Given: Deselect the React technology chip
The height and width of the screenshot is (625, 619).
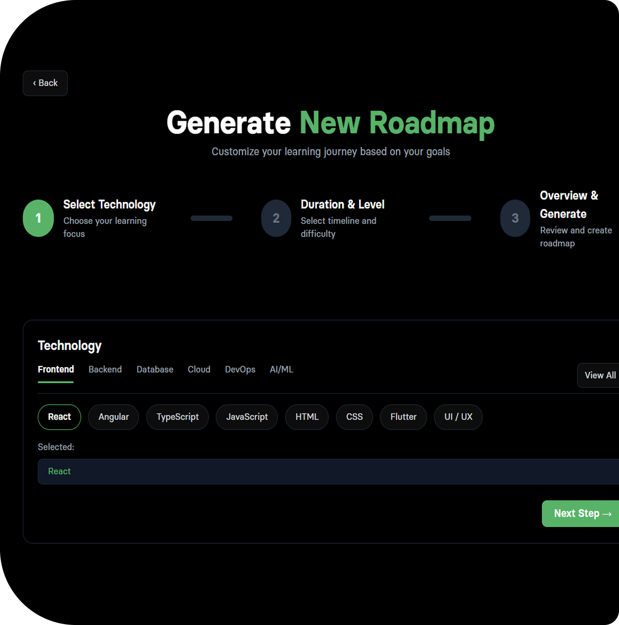Looking at the screenshot, I should (59, 417).
